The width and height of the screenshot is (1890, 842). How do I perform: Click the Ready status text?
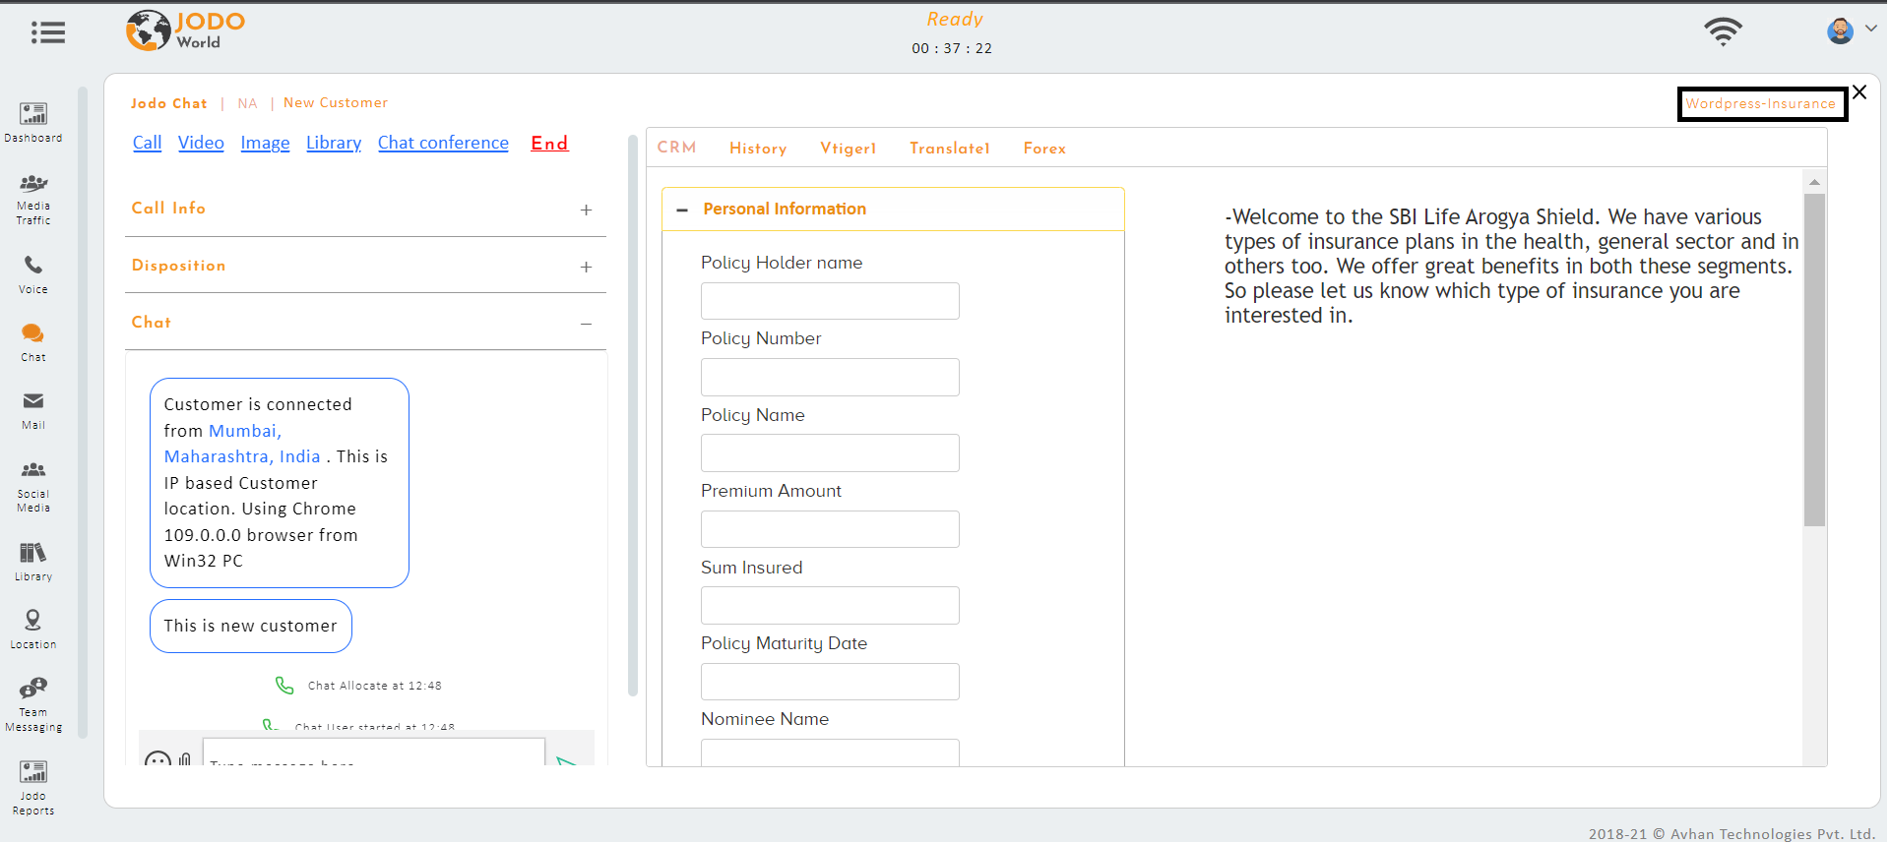coord(954,19)
